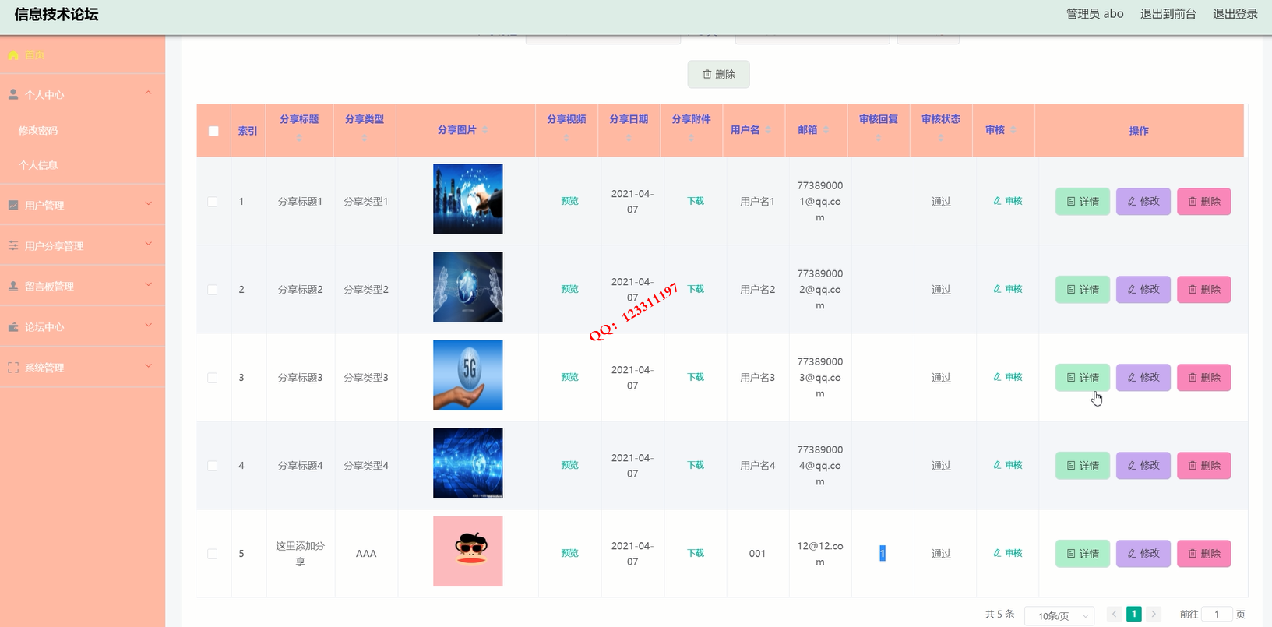Click 删除 button for 001 row

[1204, 554]
